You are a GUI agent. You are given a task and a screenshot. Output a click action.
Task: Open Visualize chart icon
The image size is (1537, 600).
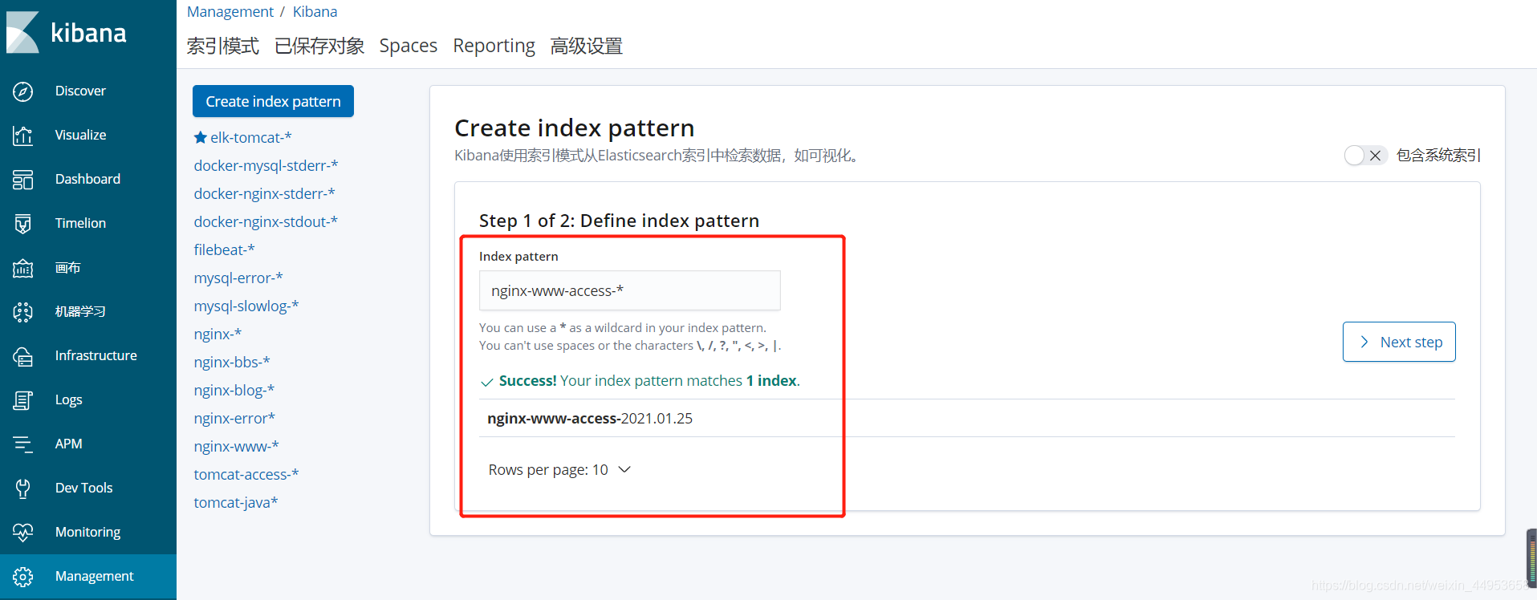[x=23, y=136]
